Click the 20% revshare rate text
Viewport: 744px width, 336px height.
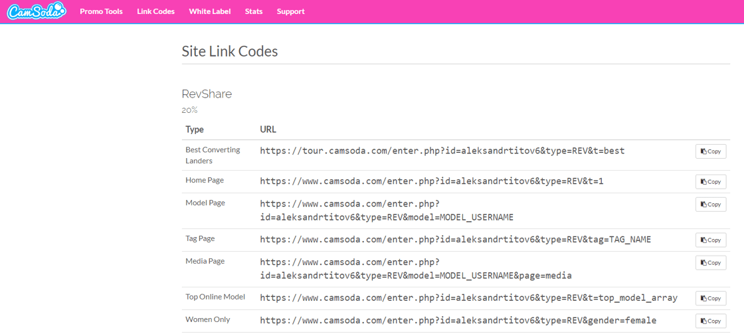(x=189, y=110)
